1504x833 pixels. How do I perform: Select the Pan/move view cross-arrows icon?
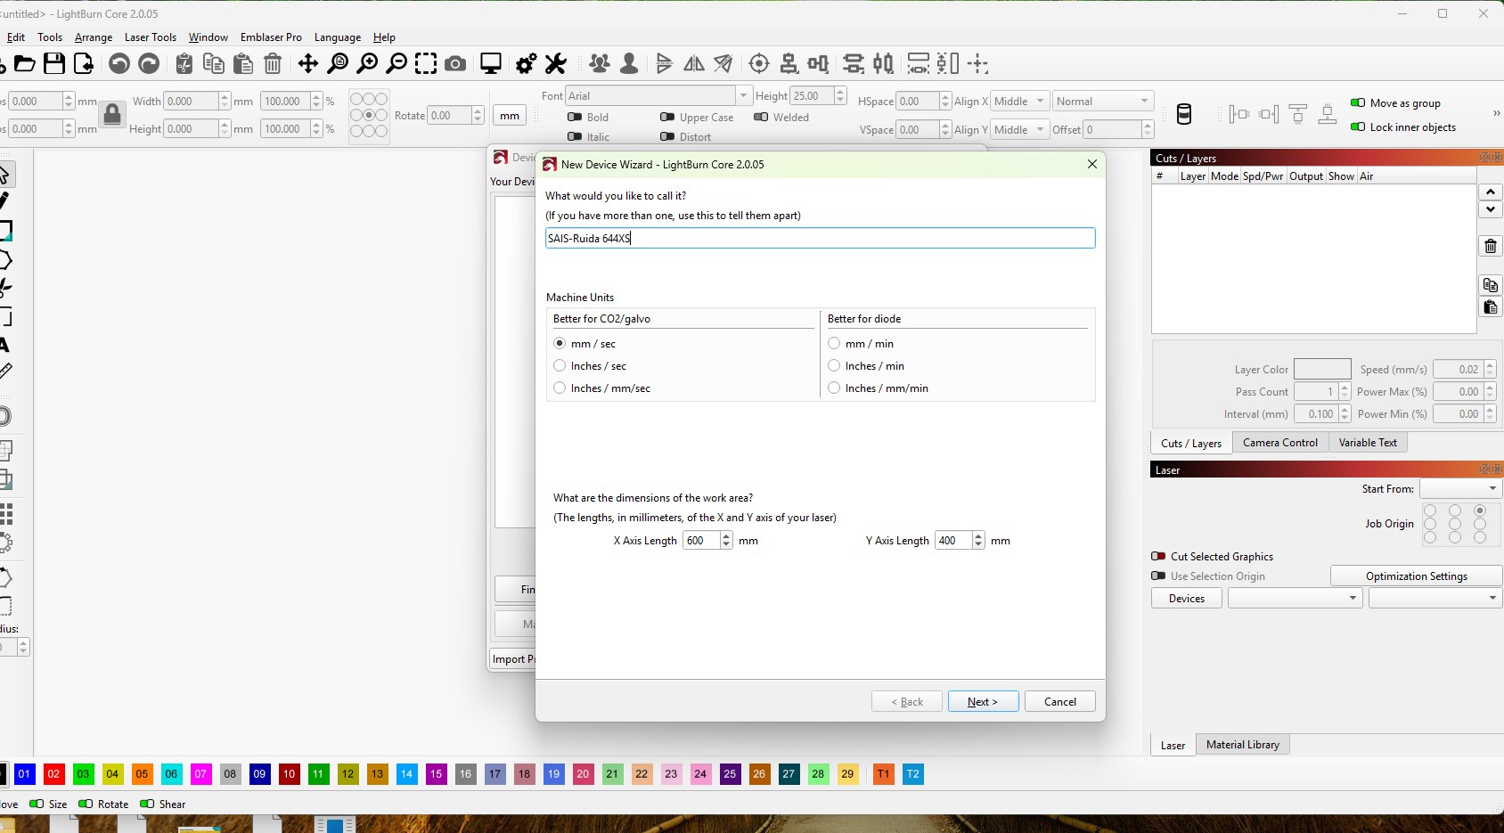[x=307, y=63]
